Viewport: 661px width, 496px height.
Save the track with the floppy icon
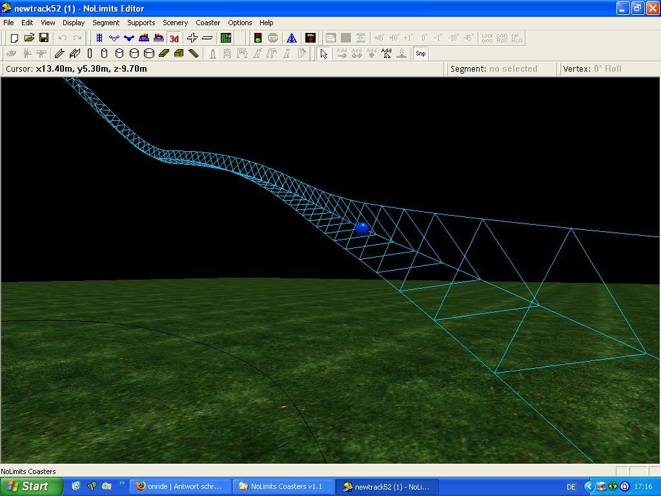[44, 38]
